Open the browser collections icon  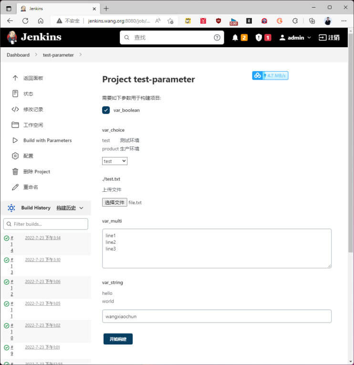[312, 21]
